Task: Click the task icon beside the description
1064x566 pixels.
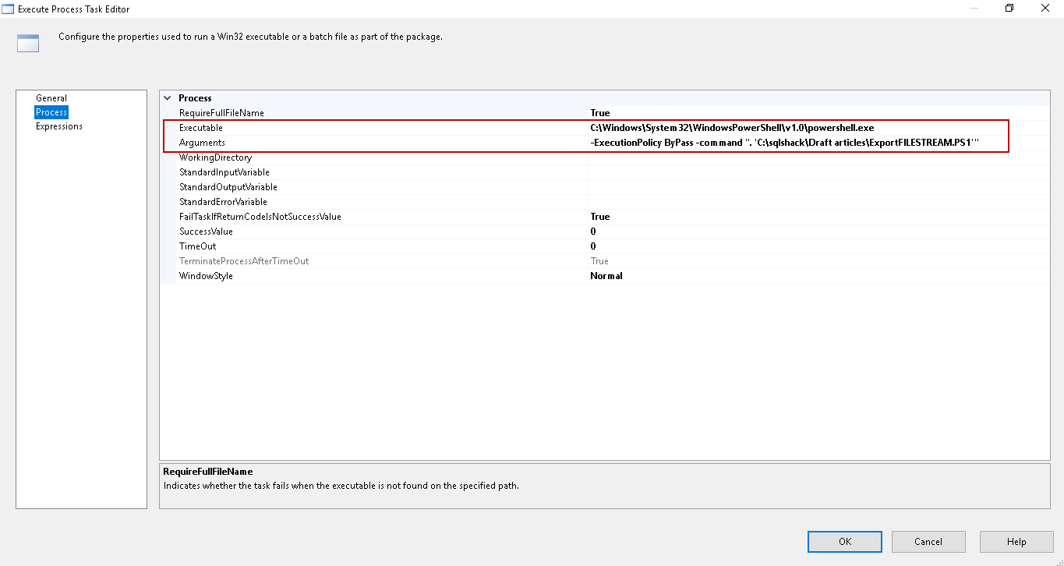Action: click(x=28, y=44)
